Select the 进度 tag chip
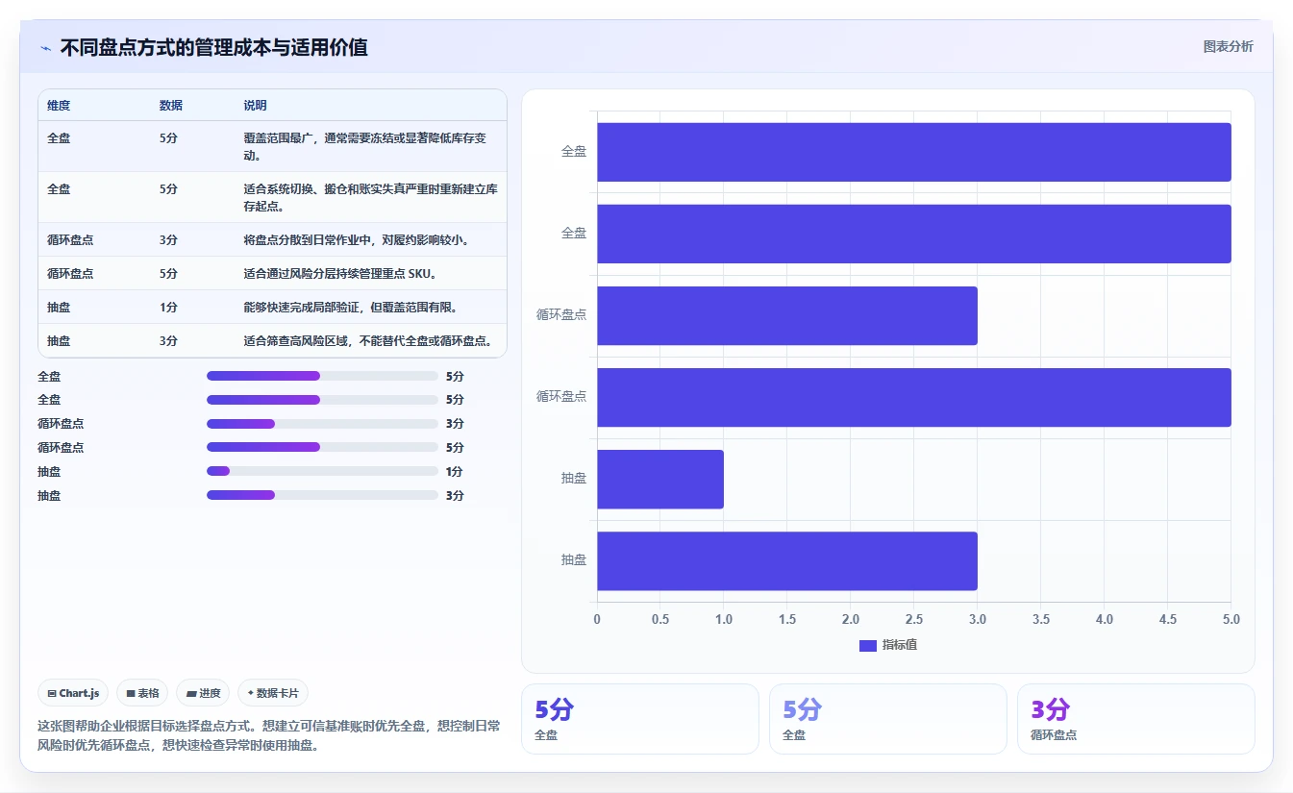This screenshot has height=793, width=1293. tap(203, 693)
